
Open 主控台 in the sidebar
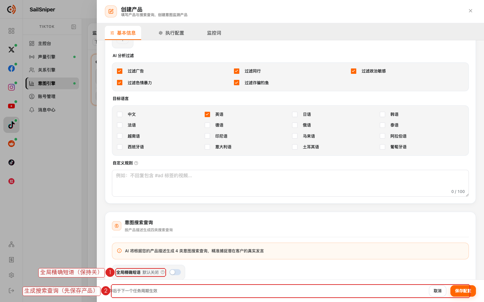click(x=52, y=43)
